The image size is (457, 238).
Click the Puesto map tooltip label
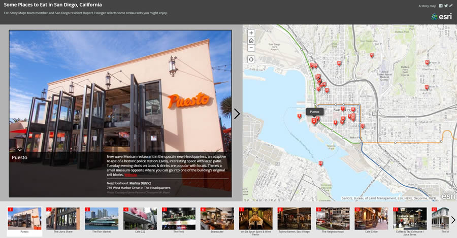point(314,112)
